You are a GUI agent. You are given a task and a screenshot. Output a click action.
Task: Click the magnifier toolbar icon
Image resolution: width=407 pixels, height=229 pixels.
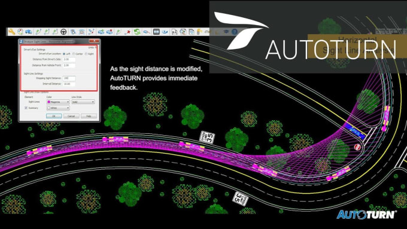[183, 32]
